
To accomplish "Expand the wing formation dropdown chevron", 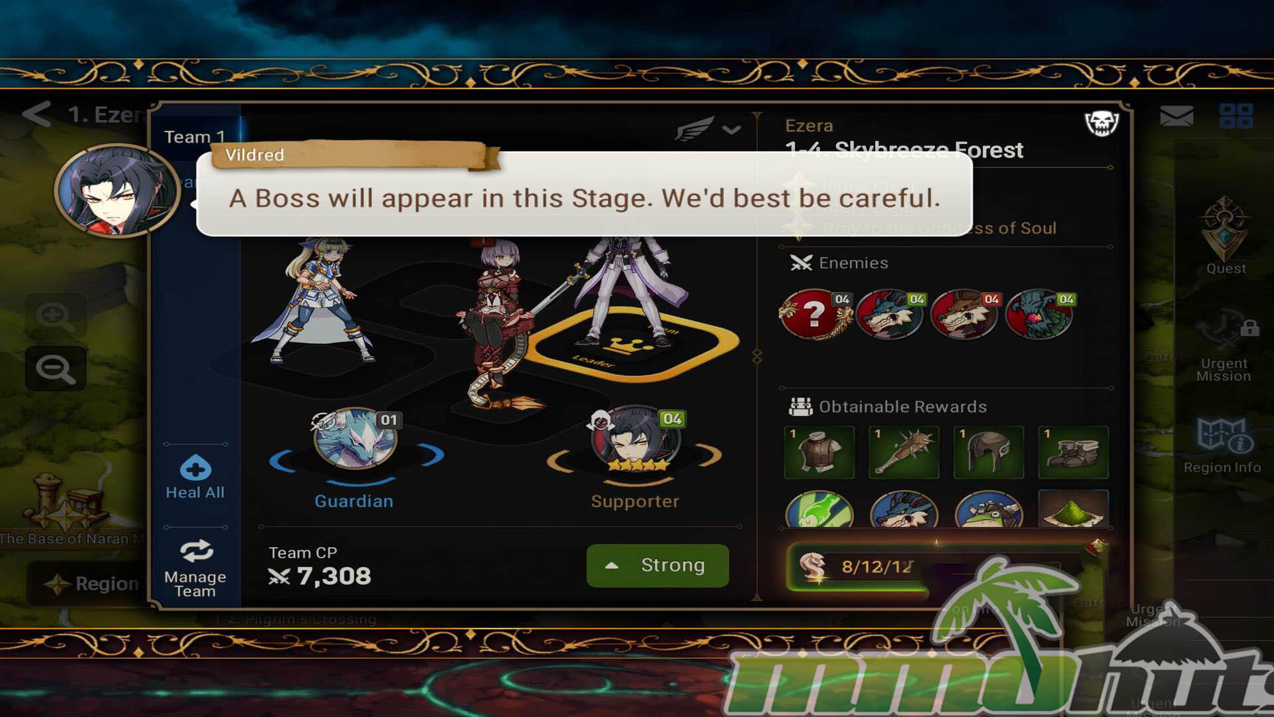I will (731, 129).
